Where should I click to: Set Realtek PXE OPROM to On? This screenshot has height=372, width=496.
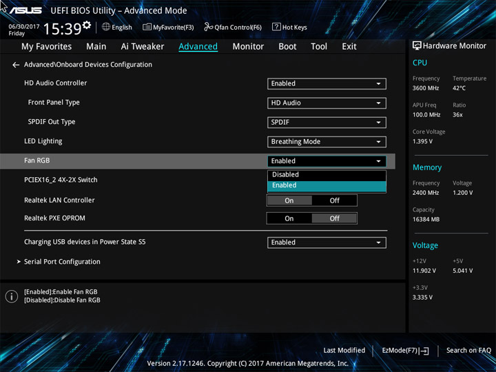[289, 218]
